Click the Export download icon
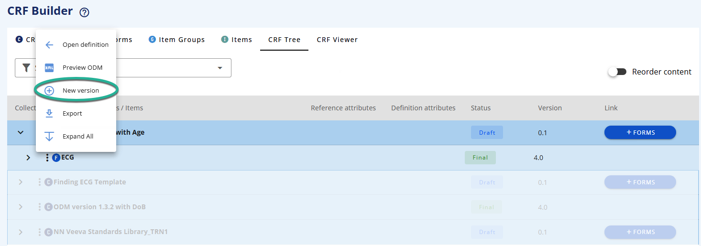 click(x=49, y=114)
